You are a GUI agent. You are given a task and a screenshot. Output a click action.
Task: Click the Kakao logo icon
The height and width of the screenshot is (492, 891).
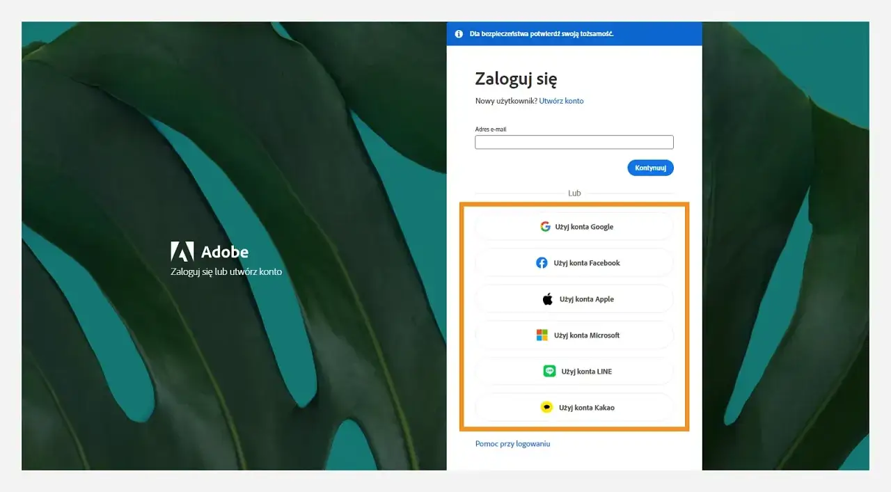546,408
